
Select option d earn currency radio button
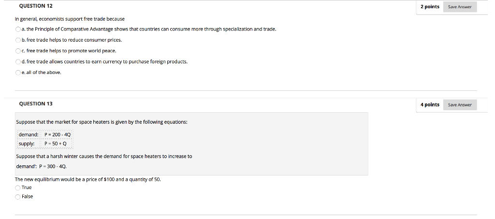point(18,62)
